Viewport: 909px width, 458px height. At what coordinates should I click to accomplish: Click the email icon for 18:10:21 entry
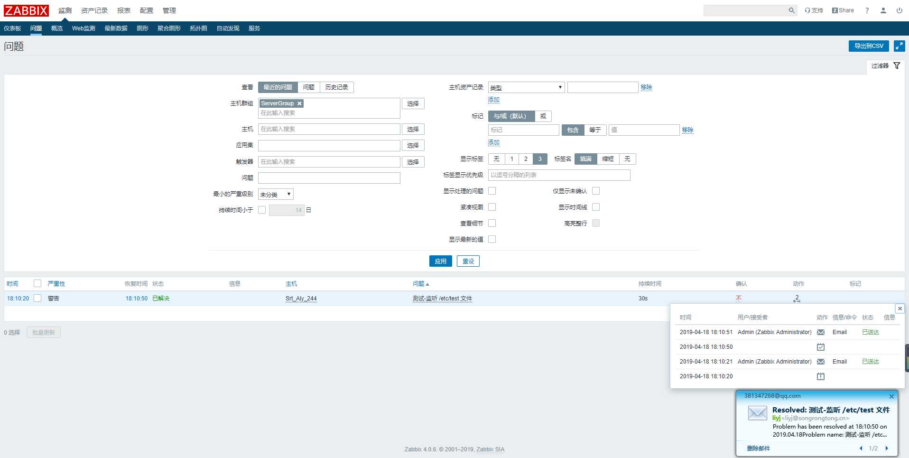coord(821,362)
